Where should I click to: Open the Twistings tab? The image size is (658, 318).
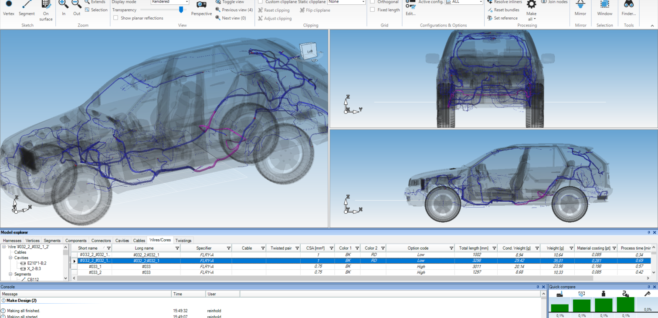(183, 241)
